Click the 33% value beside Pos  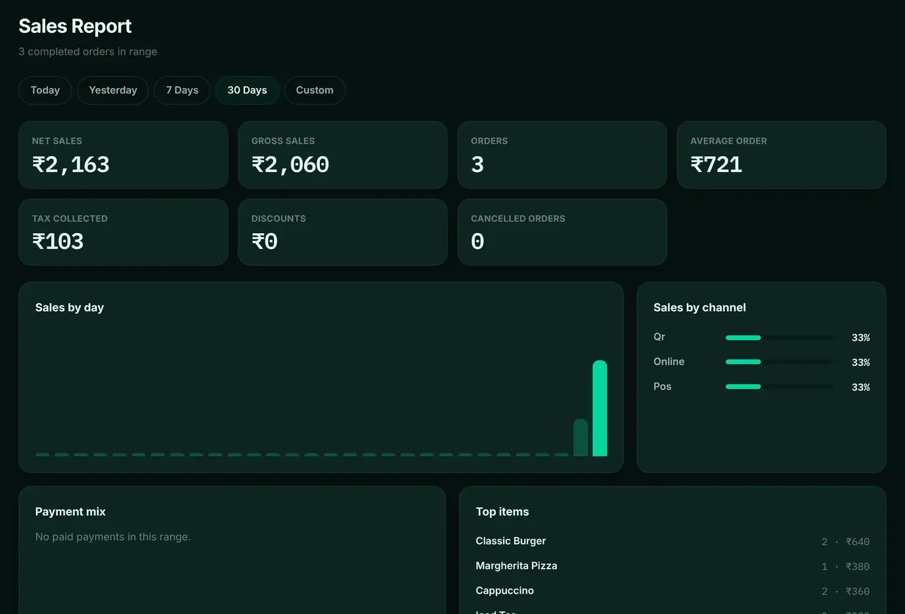click(x=861, y=387)
